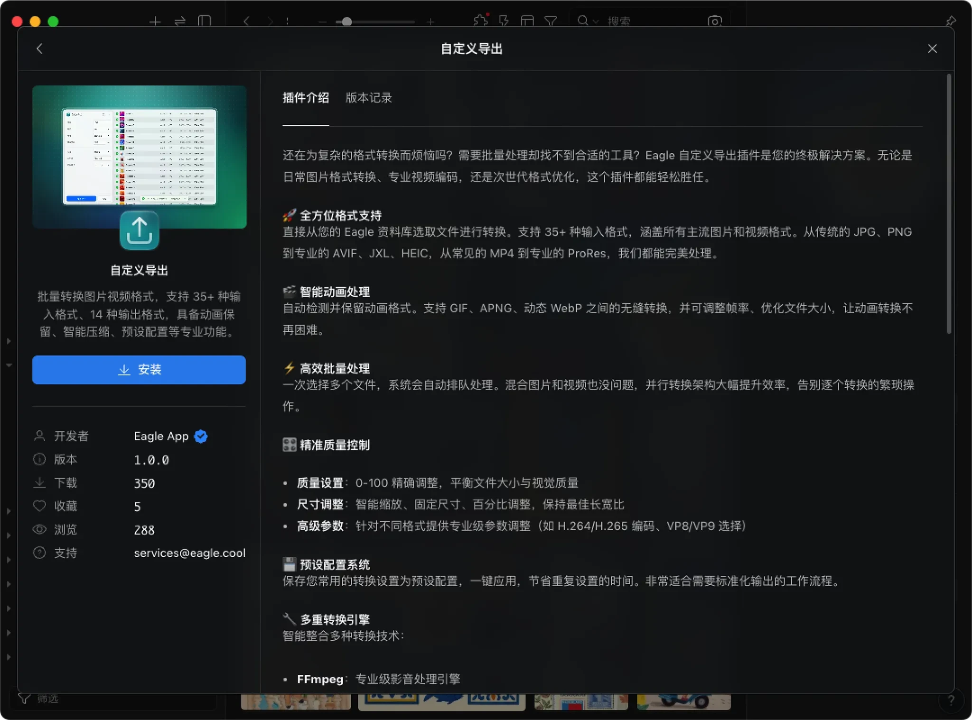Open the search options magnifier dropdown

point(588,21)
